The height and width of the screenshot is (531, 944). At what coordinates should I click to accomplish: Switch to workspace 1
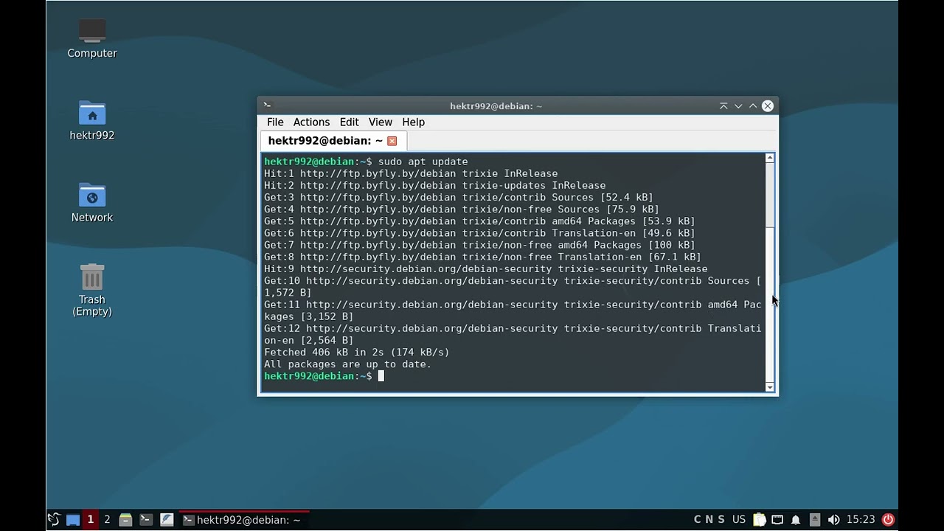point(90,519)
